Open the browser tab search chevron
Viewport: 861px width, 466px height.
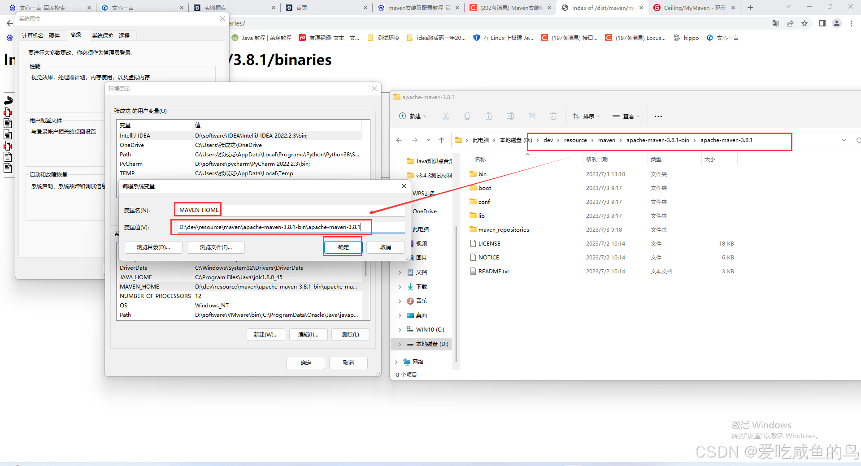[789, 7]
